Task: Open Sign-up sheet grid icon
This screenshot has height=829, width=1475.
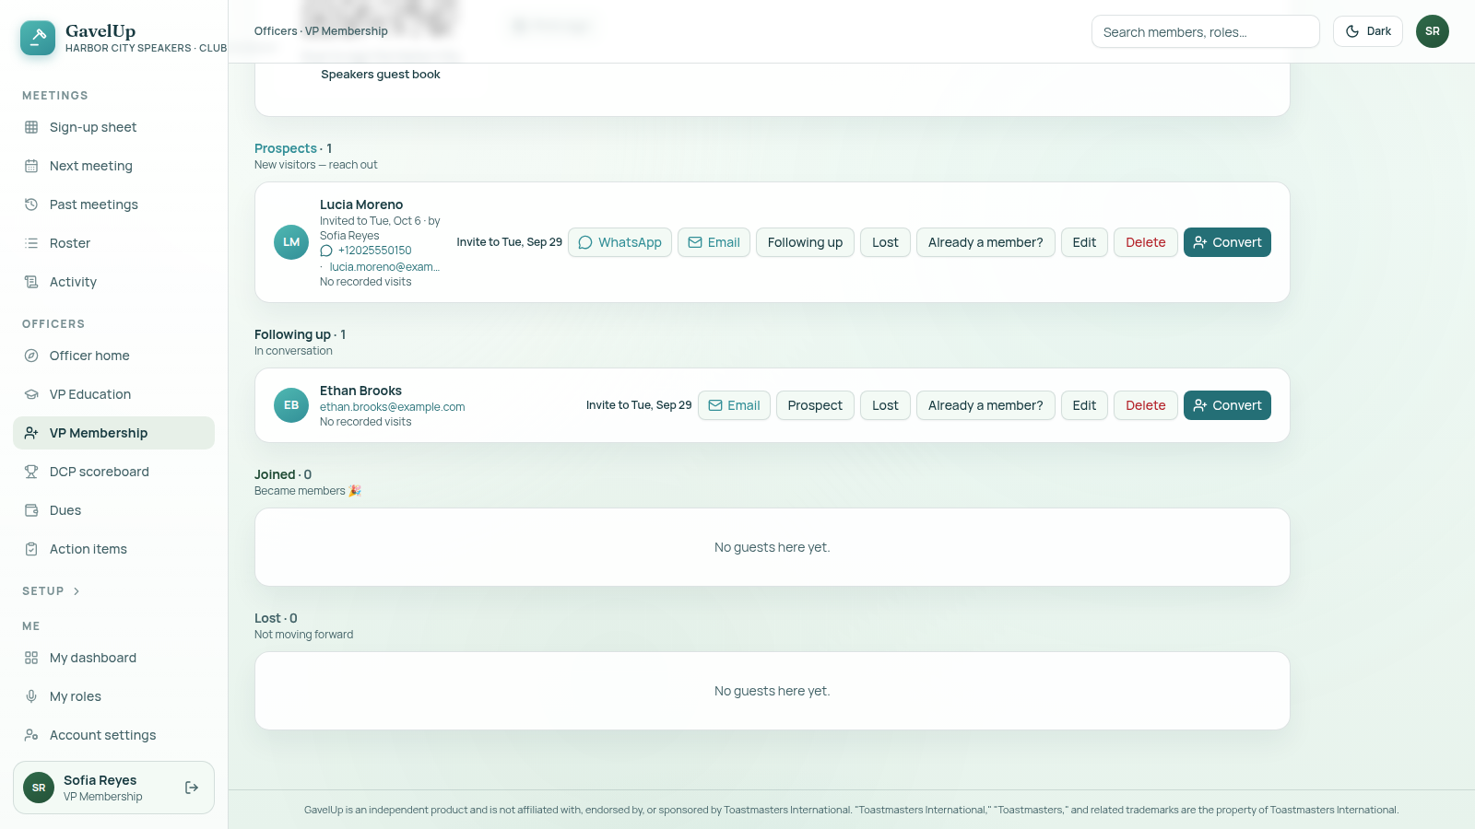Action: [x=31, y=127]
